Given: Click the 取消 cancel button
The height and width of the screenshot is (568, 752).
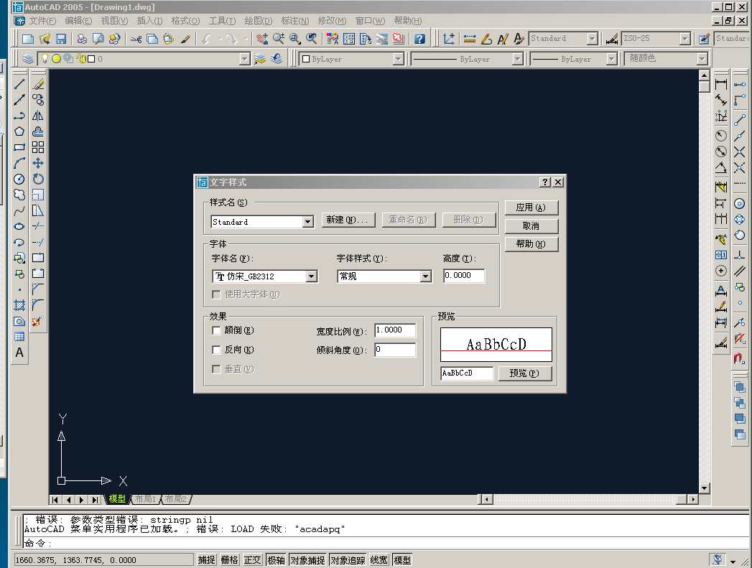Looking at the screenshot, I should coord(531,225).
